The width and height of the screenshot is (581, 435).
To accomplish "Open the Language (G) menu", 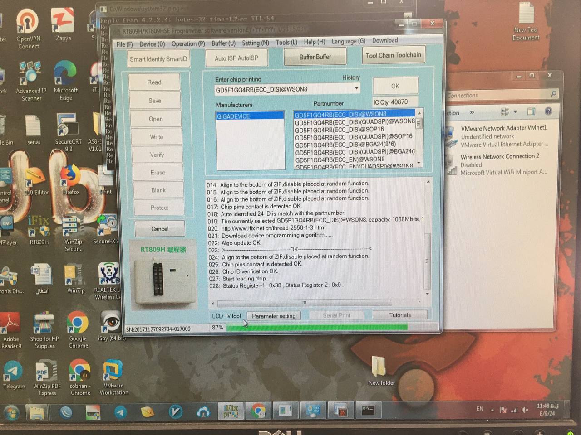I will pos(348,41).
